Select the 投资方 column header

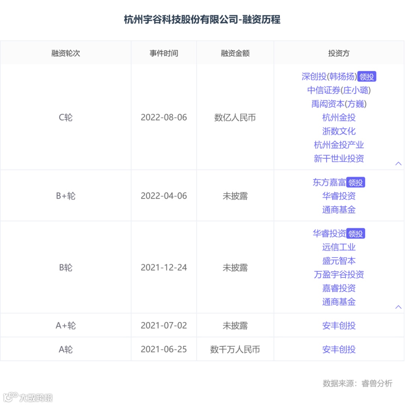coord(339,53)
